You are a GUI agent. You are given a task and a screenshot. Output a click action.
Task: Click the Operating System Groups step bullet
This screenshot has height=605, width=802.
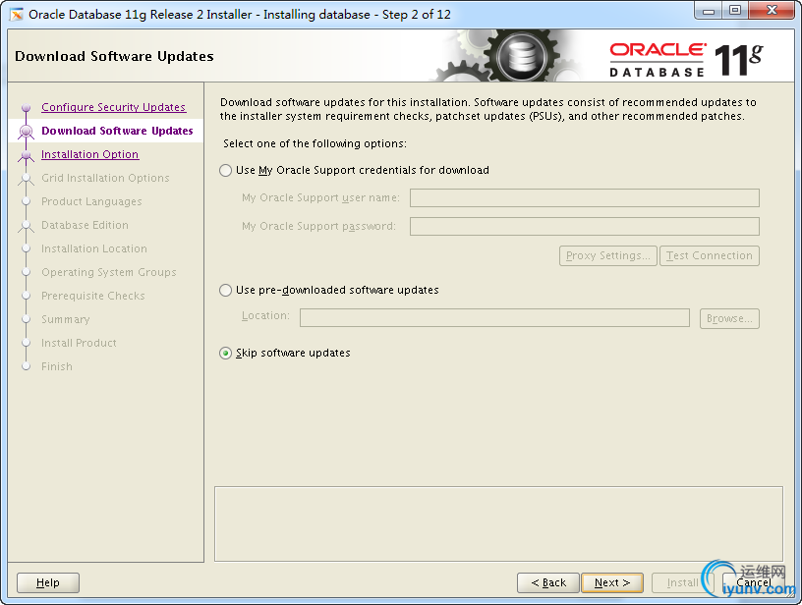(x=27, y=272)
